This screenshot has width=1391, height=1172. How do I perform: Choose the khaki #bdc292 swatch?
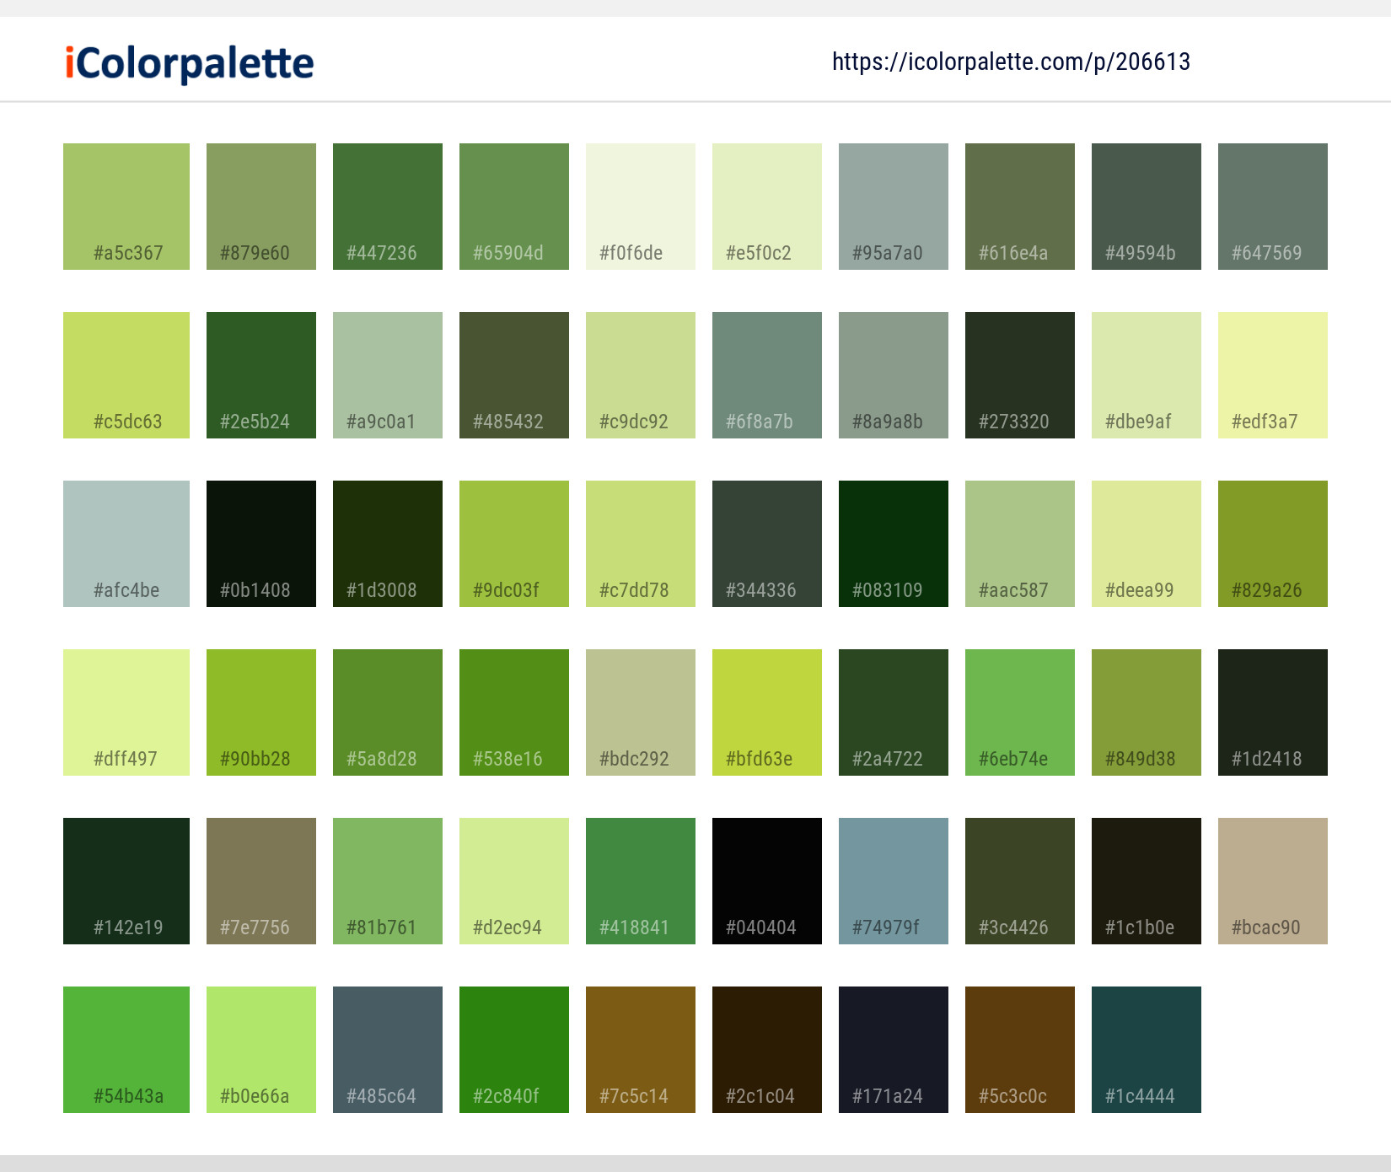point(641,712)
